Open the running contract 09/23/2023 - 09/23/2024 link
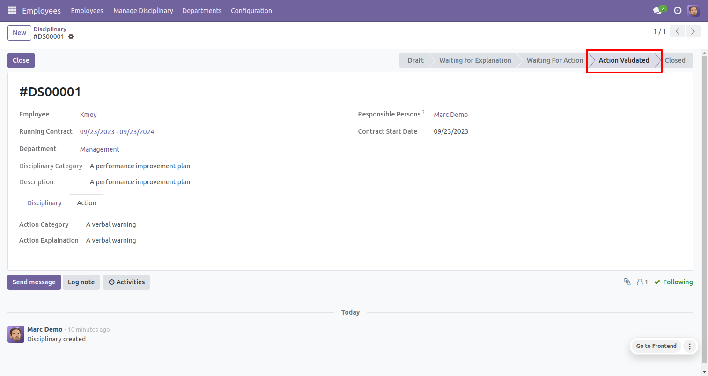 click(117, 132)
